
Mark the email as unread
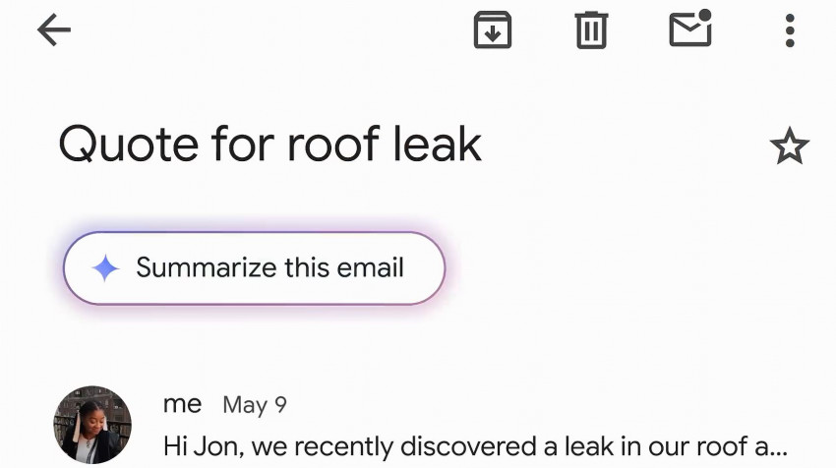[x=689, y=30]
